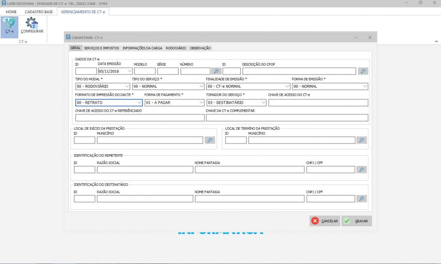441x264 pixels.
Task: Open the CADASTRO BASE ribbon tab
Action: coord(39,12)
